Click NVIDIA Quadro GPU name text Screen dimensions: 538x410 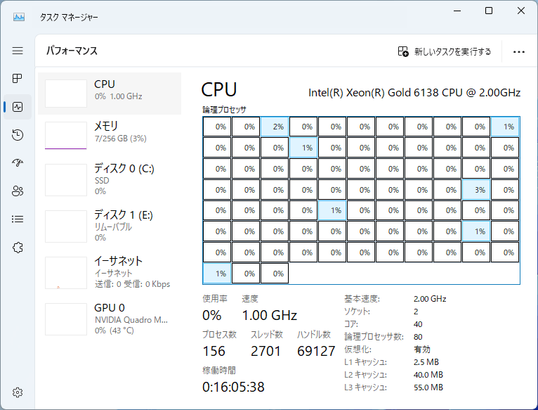(131, 319)
